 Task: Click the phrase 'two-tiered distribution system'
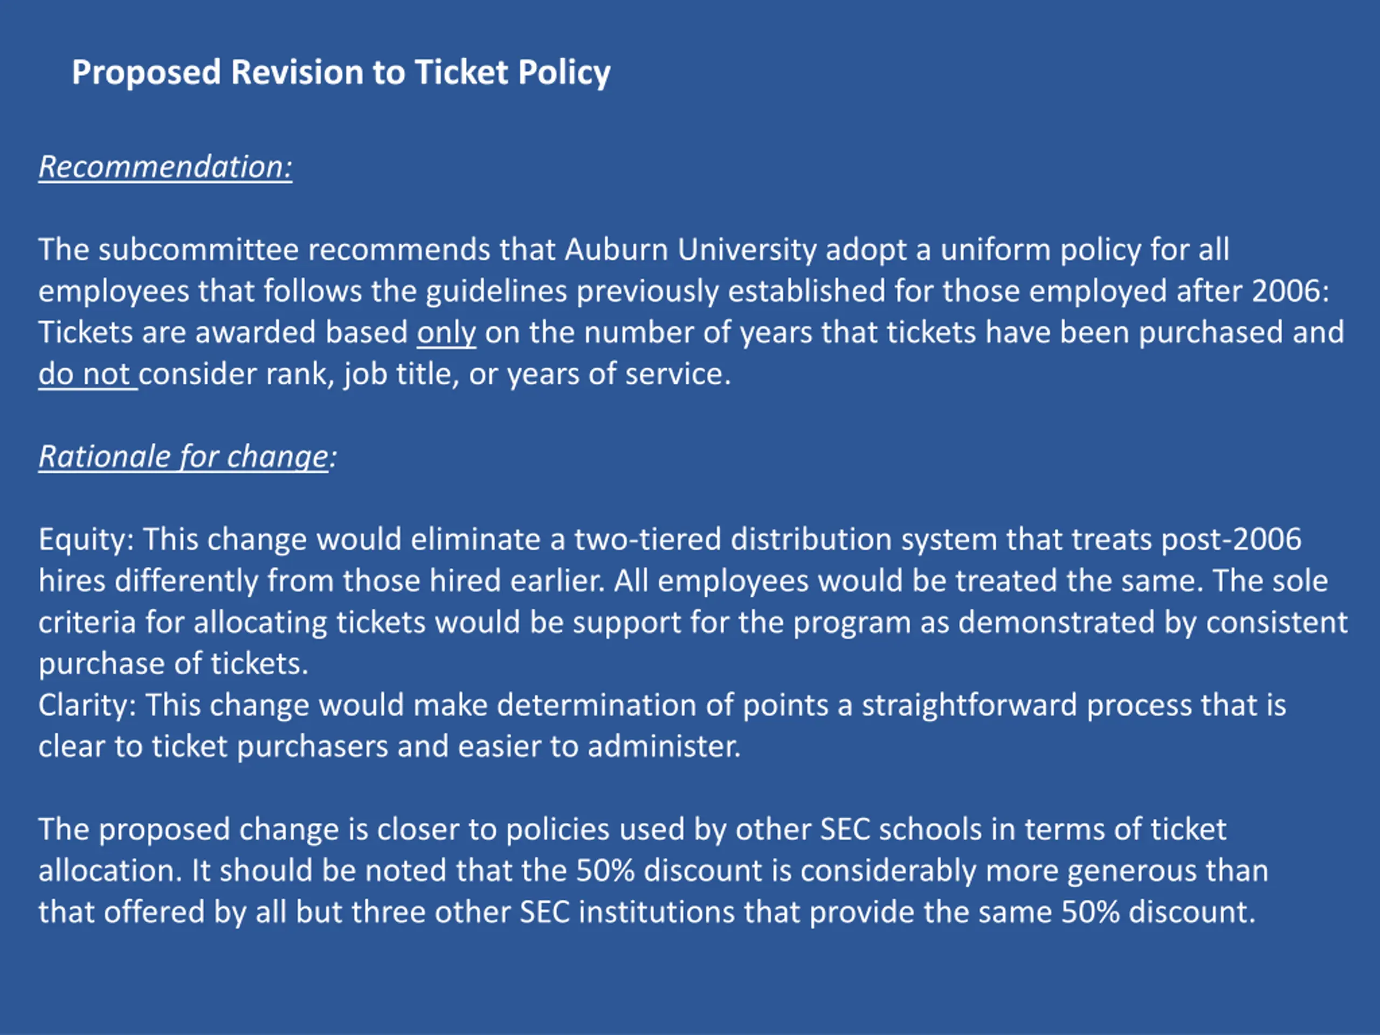(x=785, y=540)
